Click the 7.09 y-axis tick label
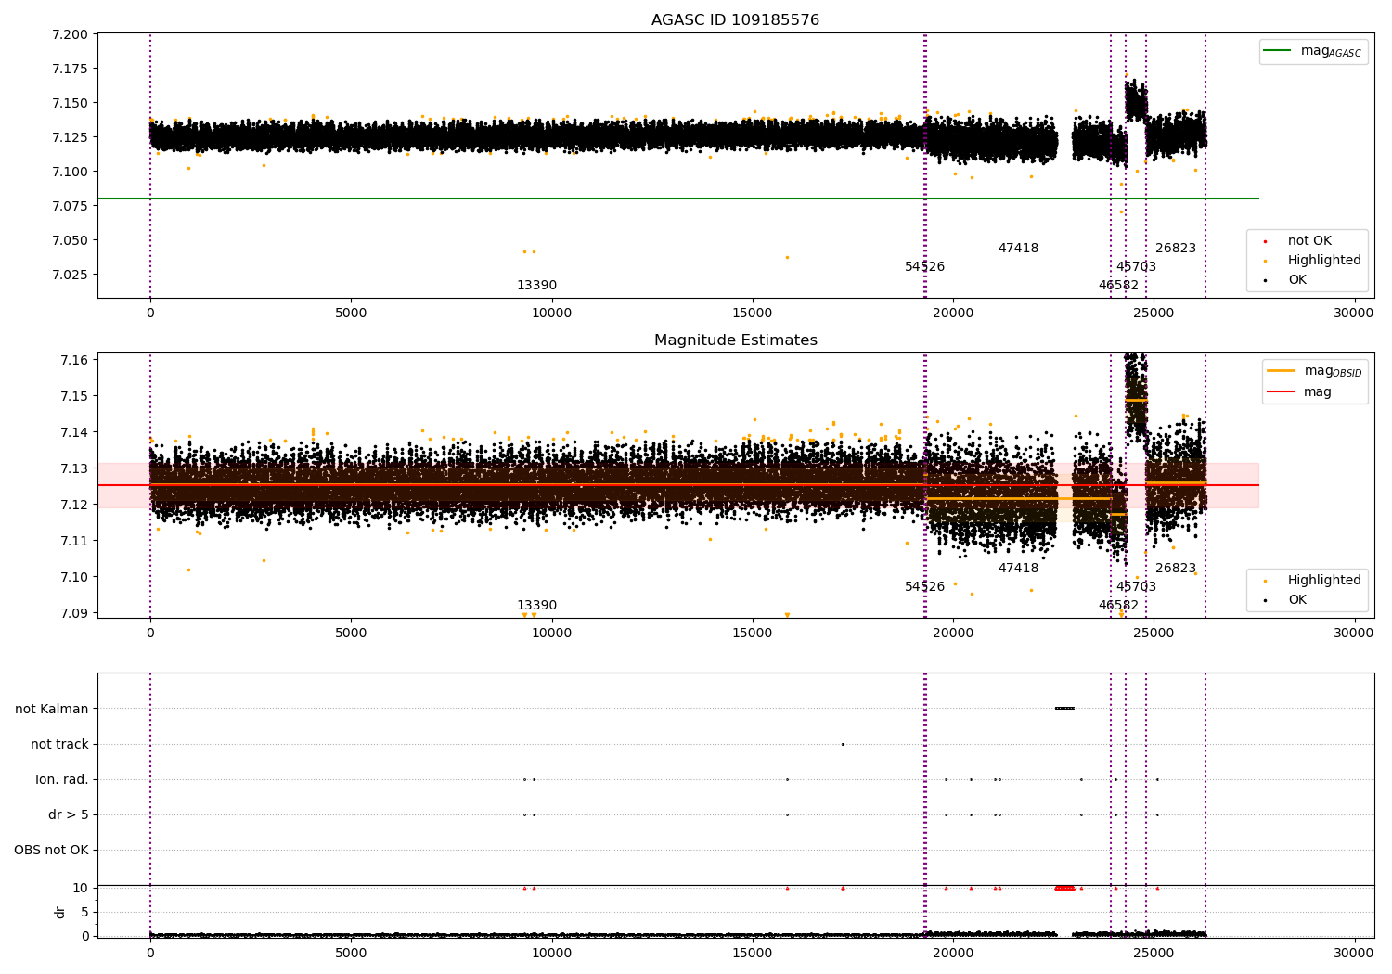 [x=73, y=613]
